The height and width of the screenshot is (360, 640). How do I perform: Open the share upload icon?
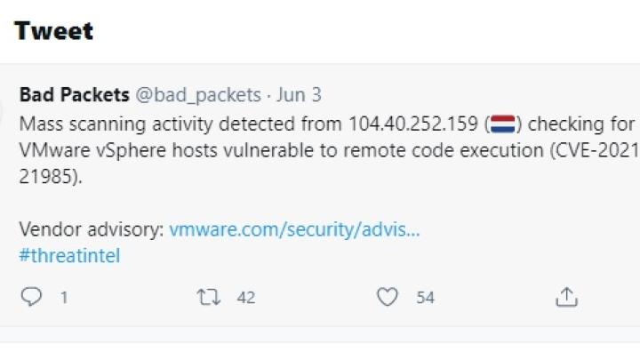(566, 297)
